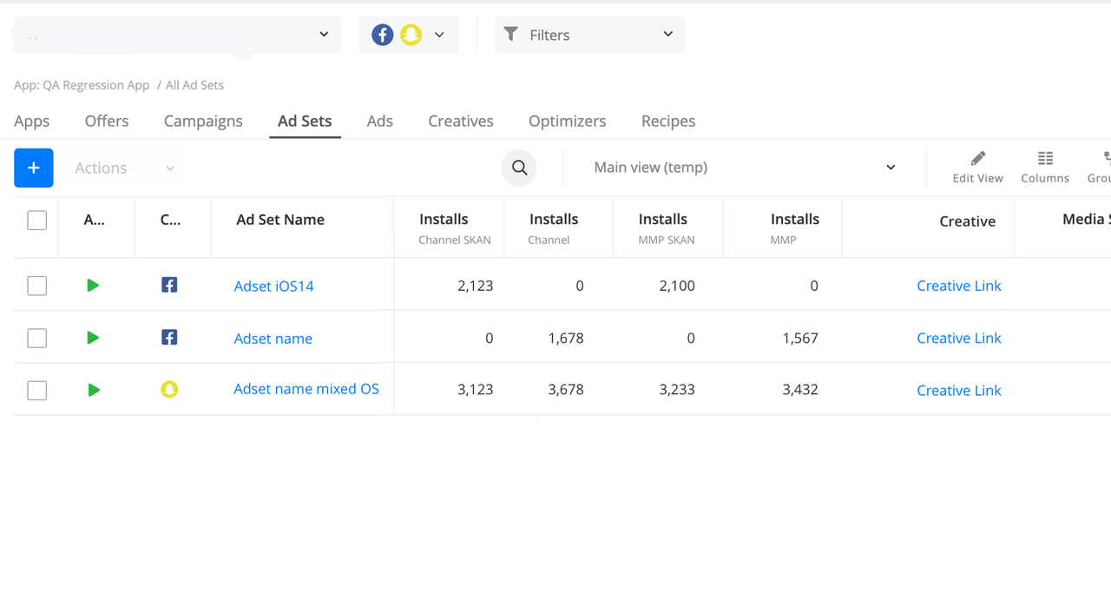Click Installs MMP SKAN column header

pos(667,228)
